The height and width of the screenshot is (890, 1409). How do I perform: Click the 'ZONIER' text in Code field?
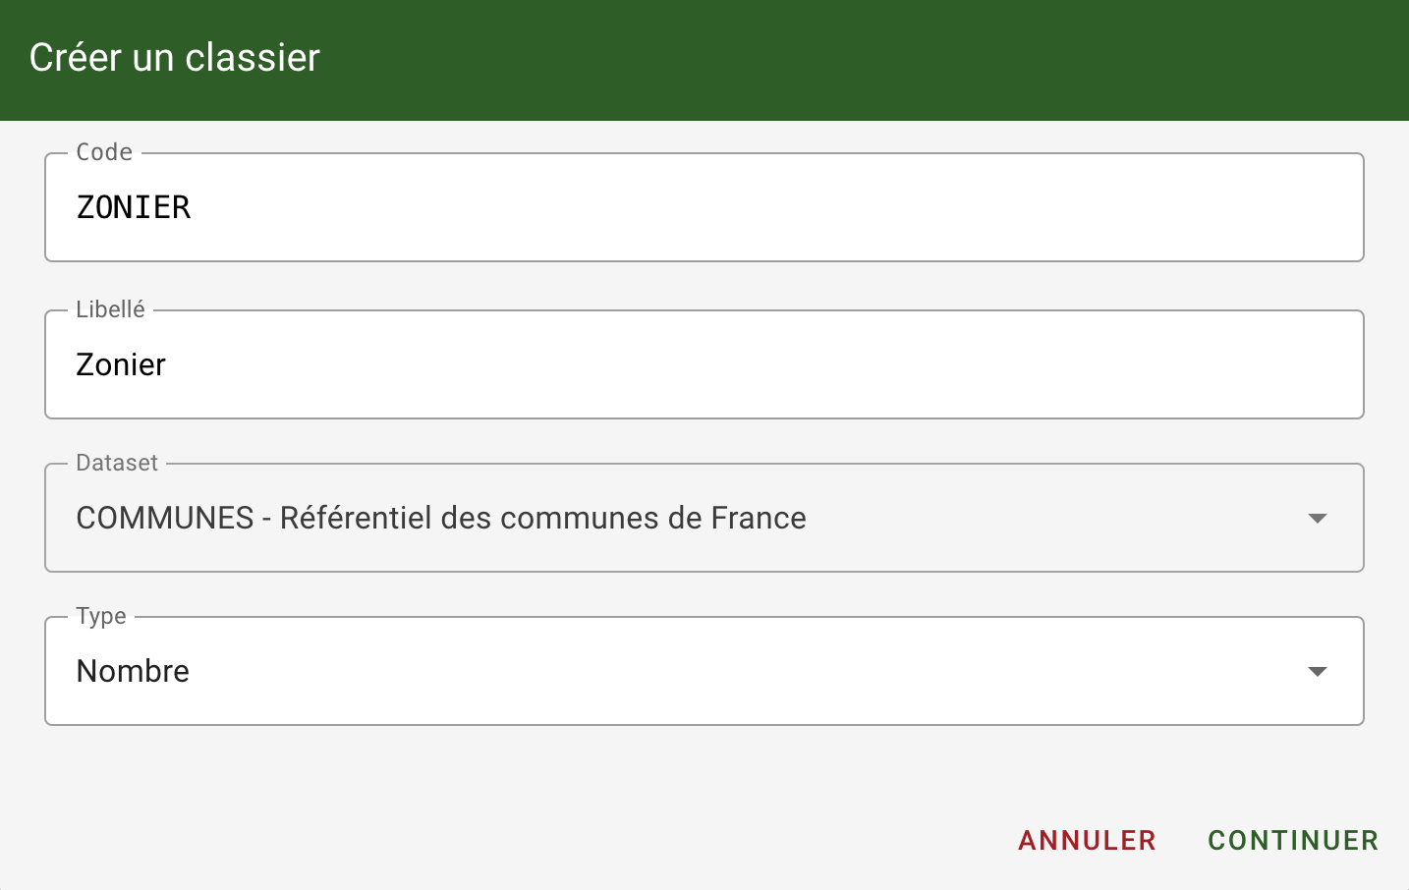click(134, 208)
